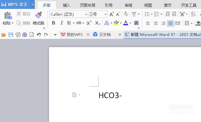Close the 云文档 tab
This screenshot has height=122, width=201.
click(x=120, y=35)
